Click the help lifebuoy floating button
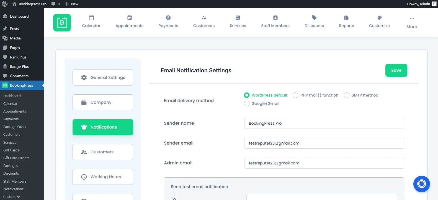The width and height of the screenshot is (438, 200). coord(422,184)
